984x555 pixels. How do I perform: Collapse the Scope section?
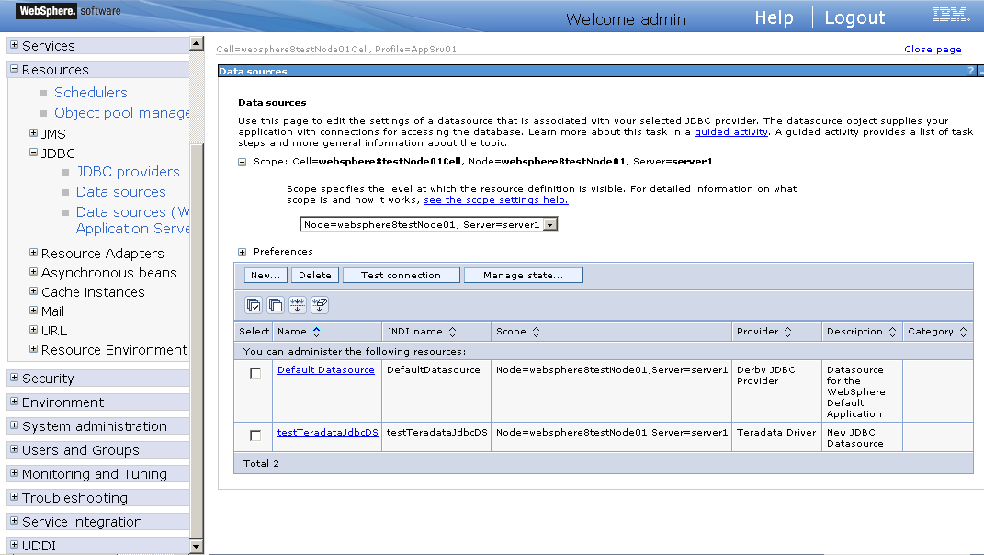coord(243,162)
